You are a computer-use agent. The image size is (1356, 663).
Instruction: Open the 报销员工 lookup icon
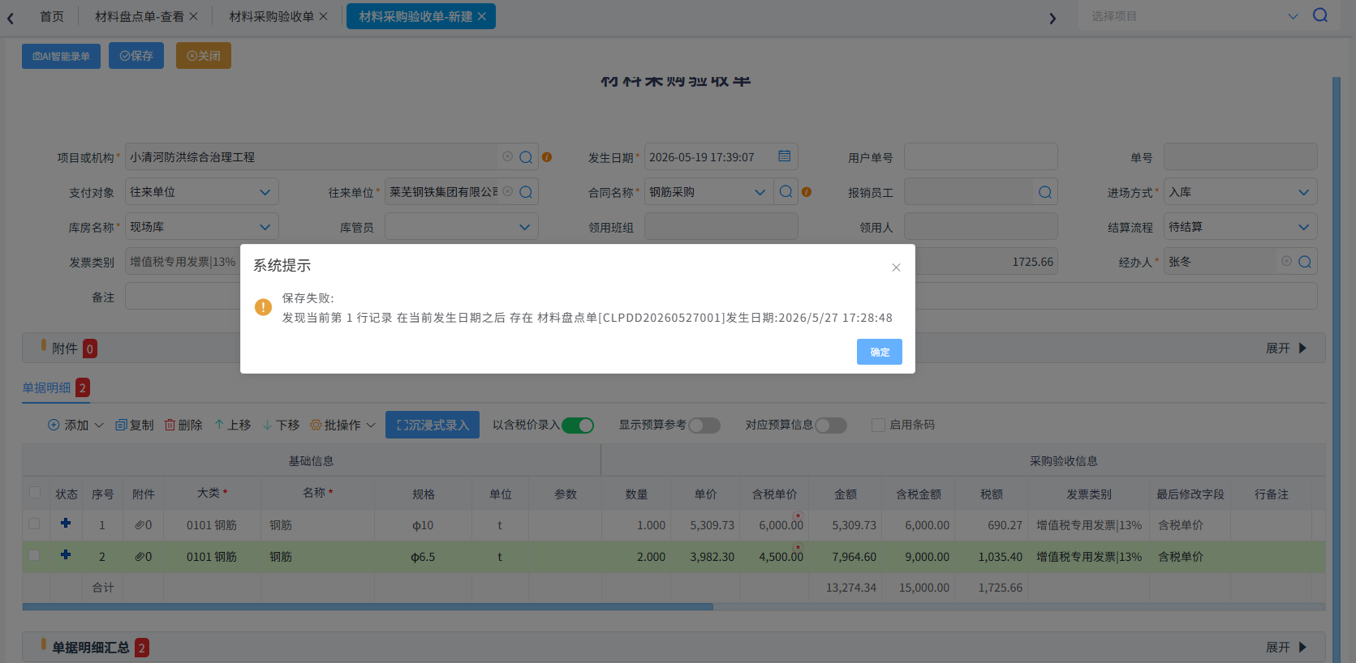point(1045,192)
